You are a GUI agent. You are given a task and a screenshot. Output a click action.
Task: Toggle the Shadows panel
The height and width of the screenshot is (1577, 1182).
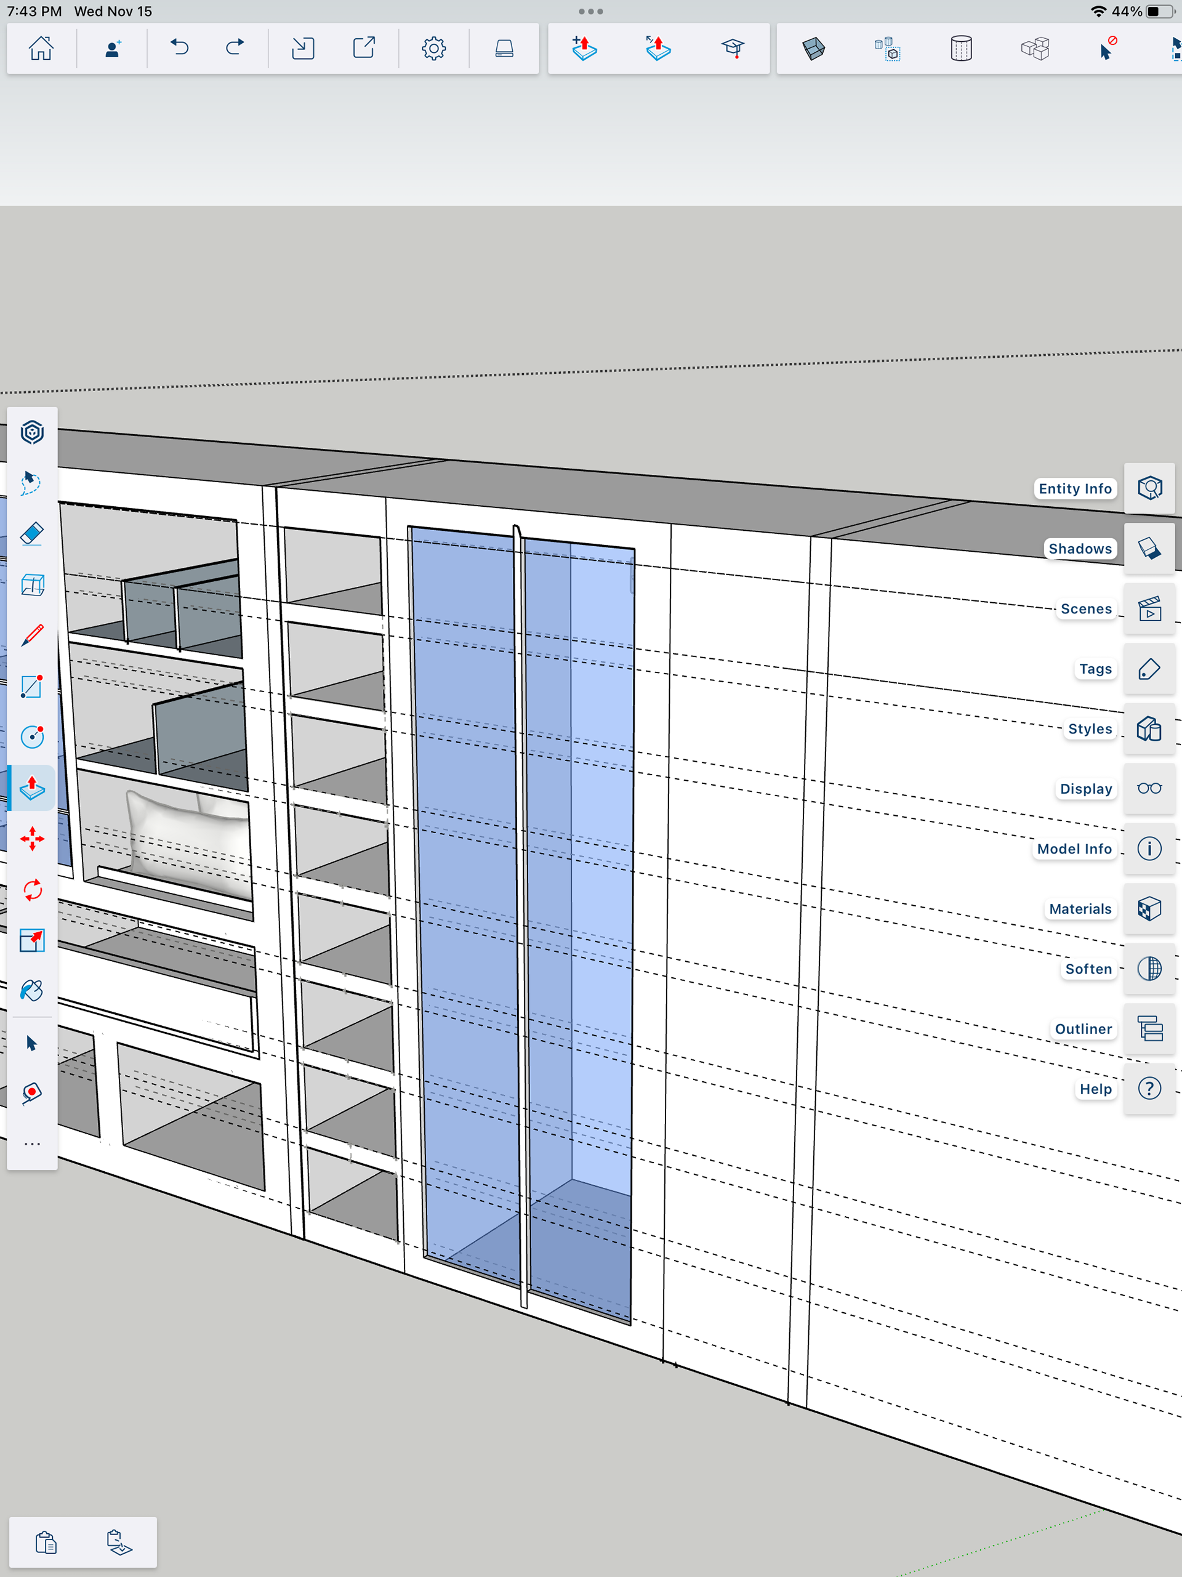(1149, 548)
